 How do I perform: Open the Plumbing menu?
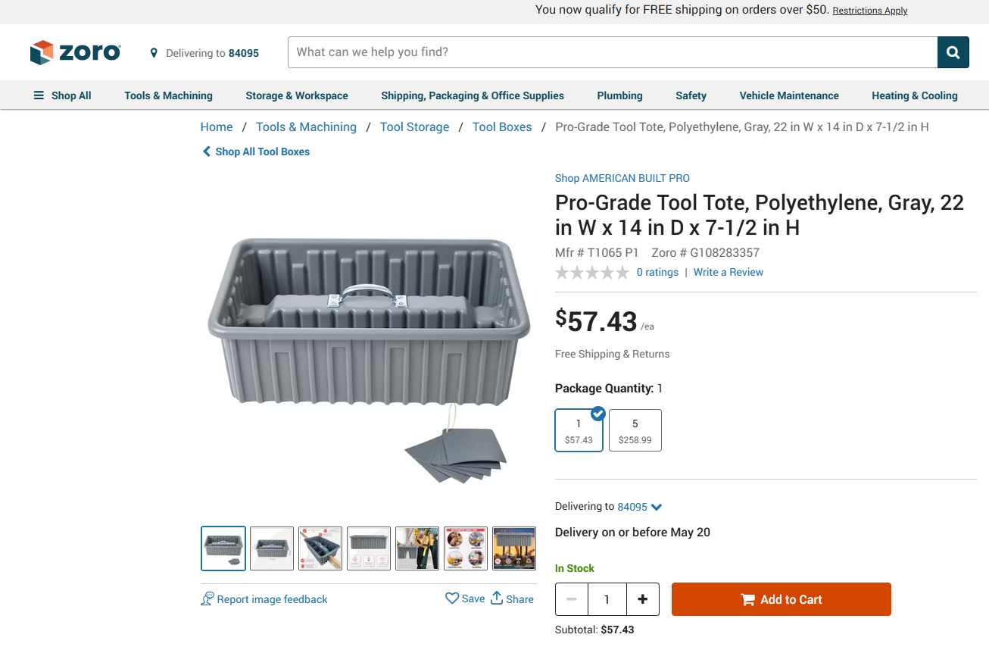[x=619, y=95]
